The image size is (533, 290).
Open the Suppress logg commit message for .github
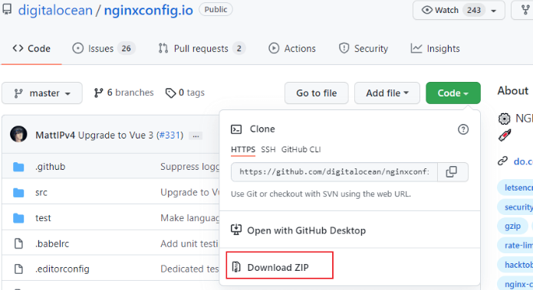coord(190,167)
